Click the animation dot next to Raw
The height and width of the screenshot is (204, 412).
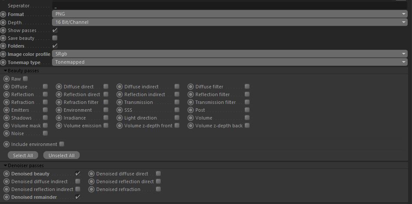6,79
